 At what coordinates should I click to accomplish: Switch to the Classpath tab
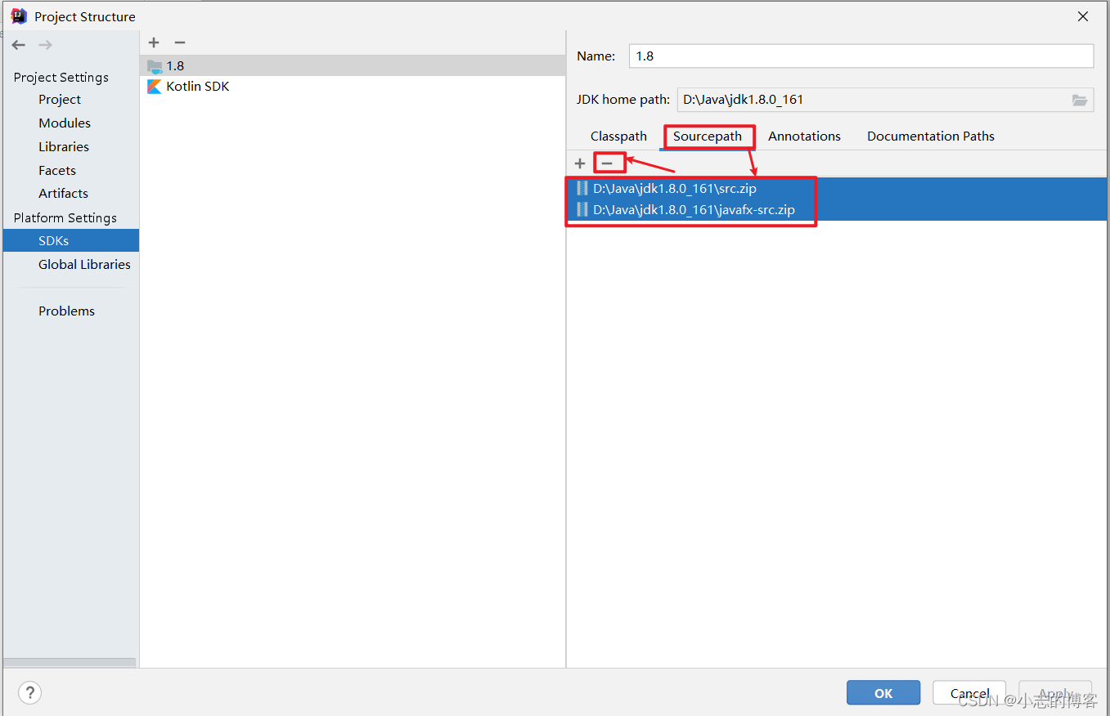coord(618,136)
